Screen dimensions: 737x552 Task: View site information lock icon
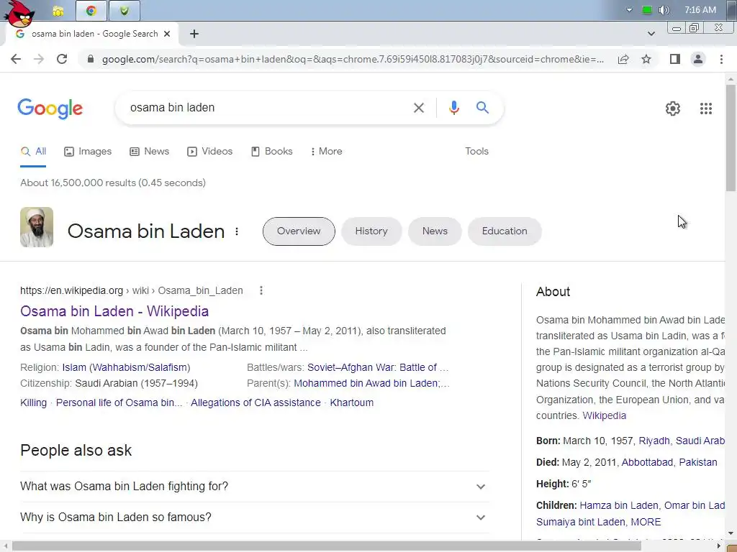[91, 59]
